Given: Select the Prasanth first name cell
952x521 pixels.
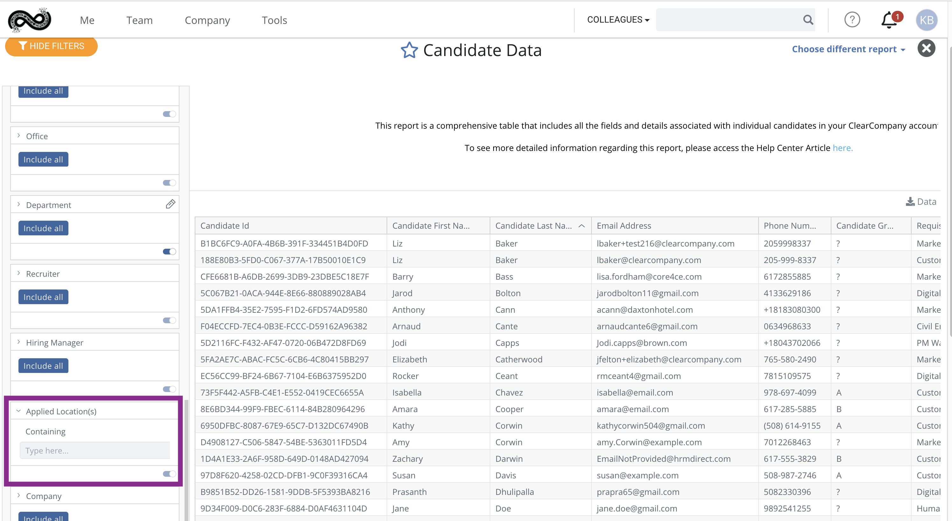Looking at the screenshot, I should 438,492.
